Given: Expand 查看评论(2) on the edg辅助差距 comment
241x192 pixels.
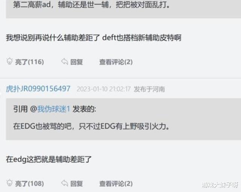Looking at the screenshot, I should (116, 184).
